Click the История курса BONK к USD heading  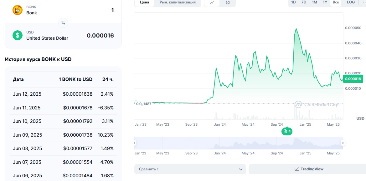38,59
